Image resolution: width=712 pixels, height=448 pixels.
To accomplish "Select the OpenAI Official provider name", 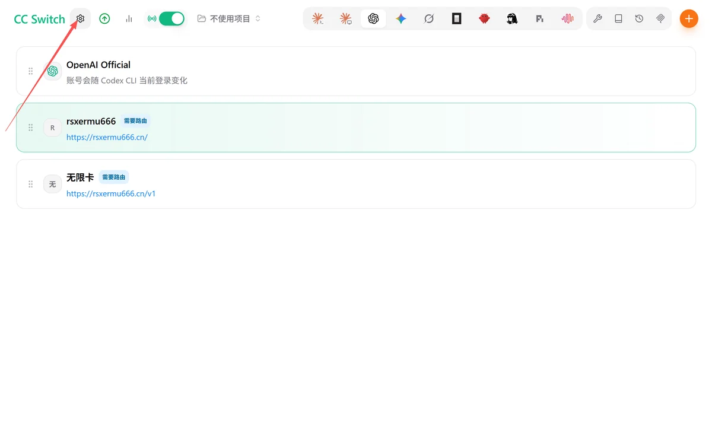I will pyautogui.click(x=98, y=65).
